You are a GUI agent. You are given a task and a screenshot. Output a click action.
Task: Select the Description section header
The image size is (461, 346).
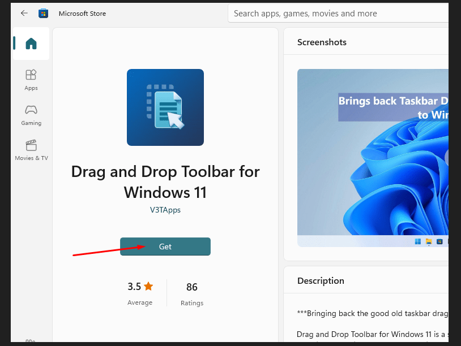pos(321,281)
